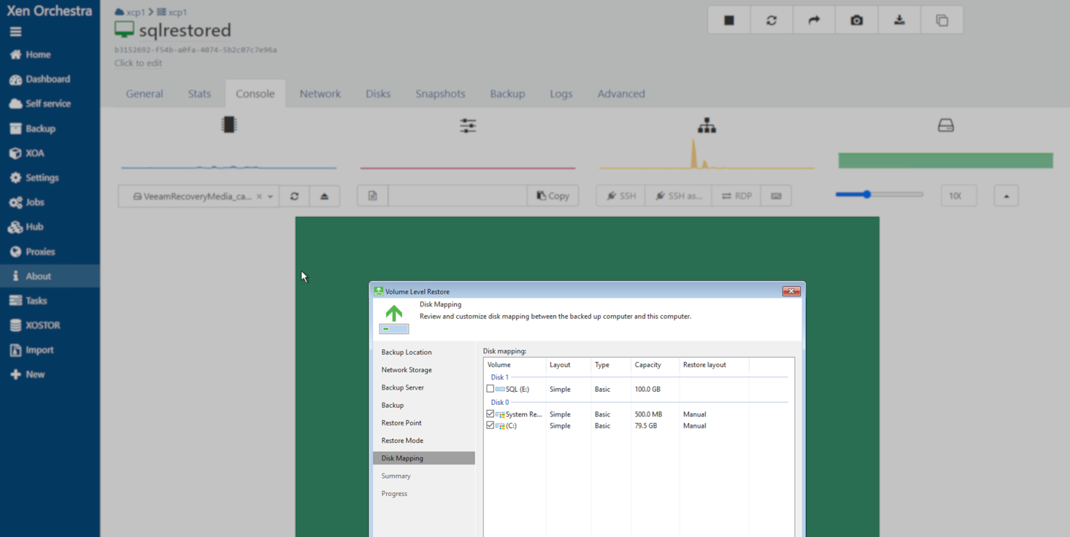This screenshot has height=537, width=1070.
Task: Open the Stats tab
Action: (199, 94)
